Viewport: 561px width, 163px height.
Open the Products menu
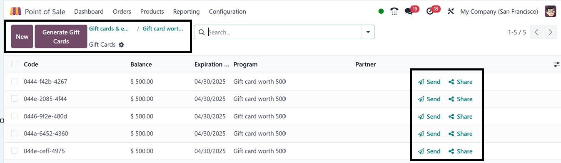152,12
